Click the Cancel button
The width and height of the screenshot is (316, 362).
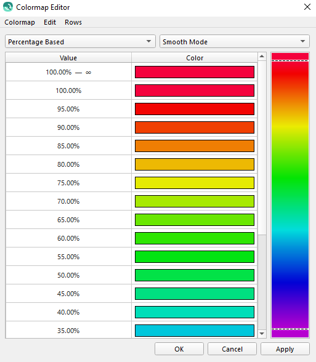[232, 349]
